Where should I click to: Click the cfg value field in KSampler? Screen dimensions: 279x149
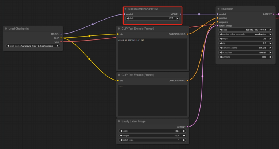coord(245,43)
